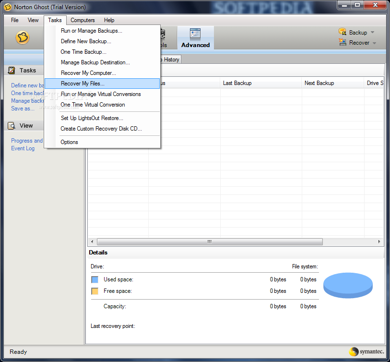Screen dimensions: 390x362
Task: Select Run or Manage Virtual Conversions
Action: (102, 94)
